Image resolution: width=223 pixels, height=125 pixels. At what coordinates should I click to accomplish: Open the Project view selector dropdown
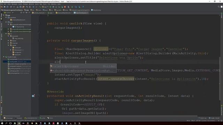tap(9, 12)
